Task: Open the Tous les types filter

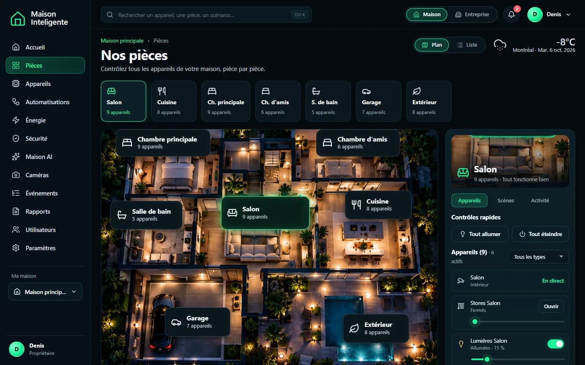Action: pyautogui.click(x=539, y=257)
